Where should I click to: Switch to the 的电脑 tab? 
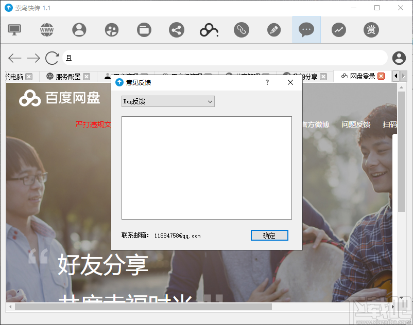coord(14,77)
